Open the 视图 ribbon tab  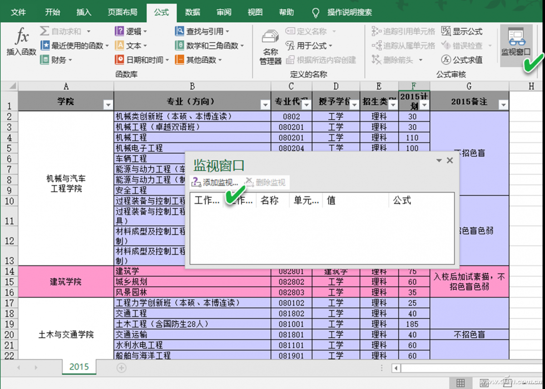point(255,12)
